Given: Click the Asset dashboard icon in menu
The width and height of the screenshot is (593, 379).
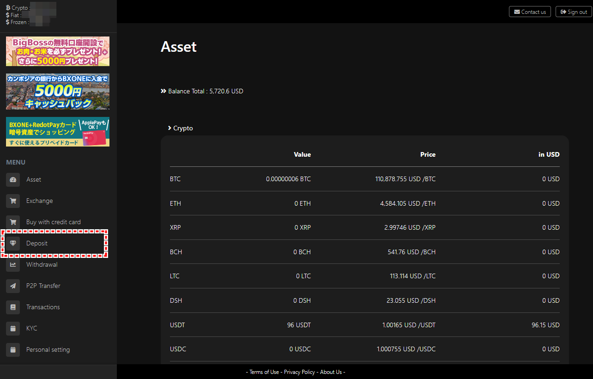Looking at the screenshot, I should click(13, 179).
